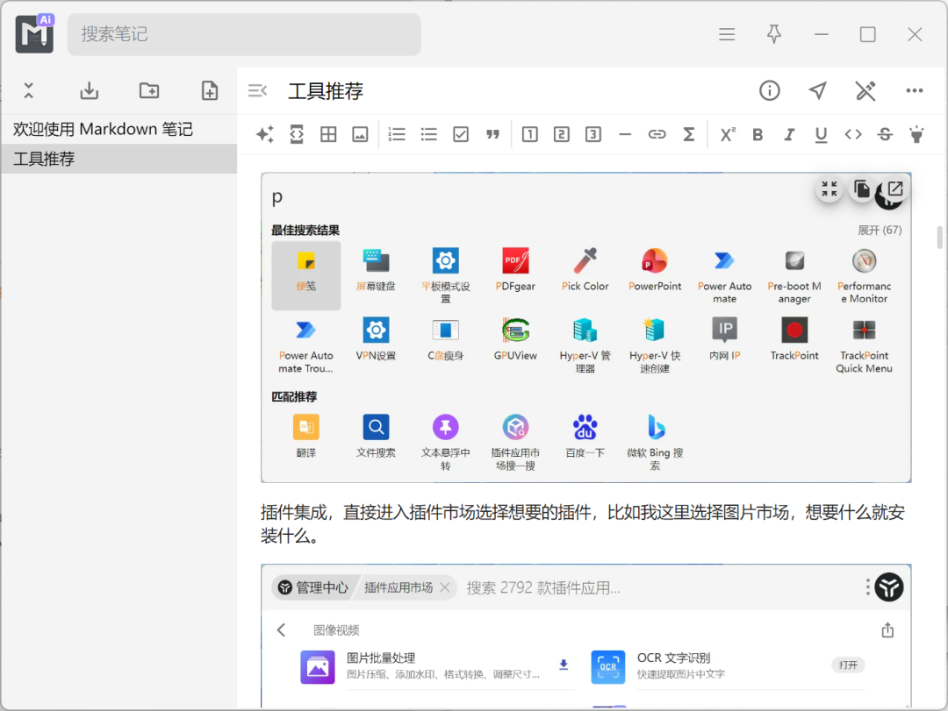Click the highlight marker icon
This screenshot has width=948, height=711.
click(917, 134)
